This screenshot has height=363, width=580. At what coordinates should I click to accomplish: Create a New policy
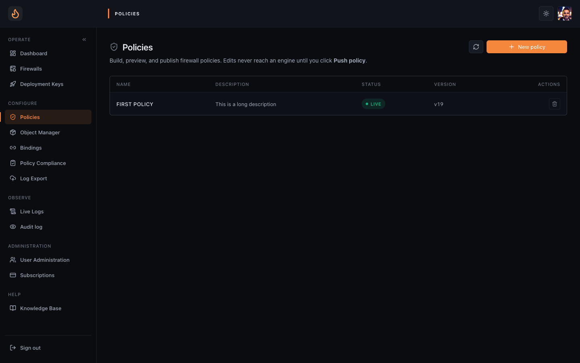coord(527,47)
